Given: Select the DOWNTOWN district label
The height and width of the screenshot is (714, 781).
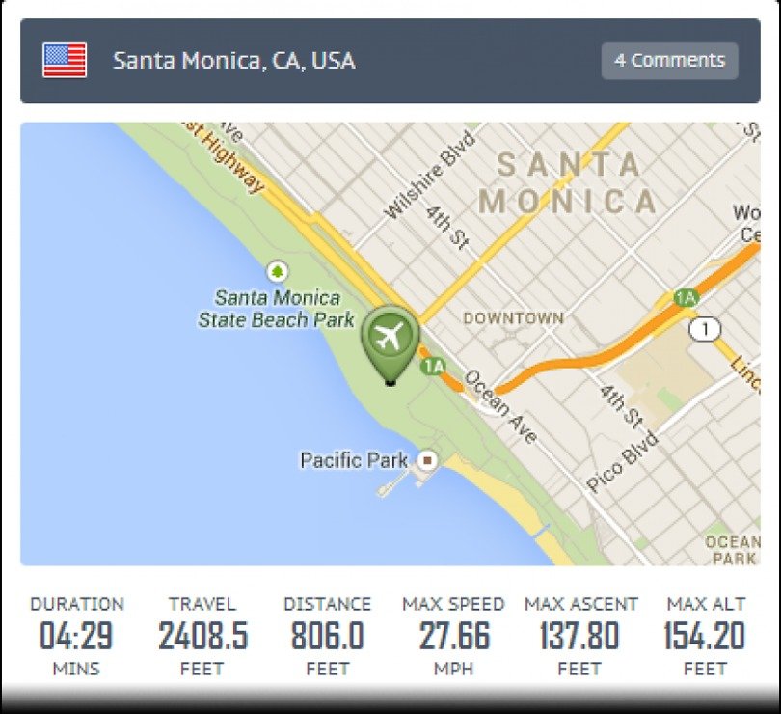Looking at the screenshot, I should 513,317.
